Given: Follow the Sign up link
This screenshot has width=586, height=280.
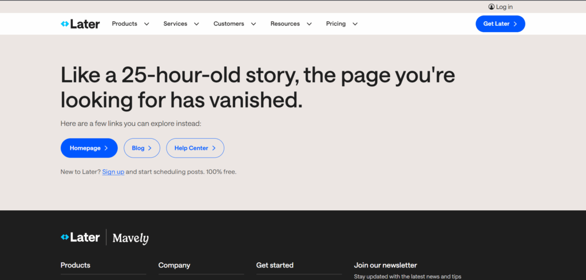Looking at the screenshot, I should [x=113, y=171].
